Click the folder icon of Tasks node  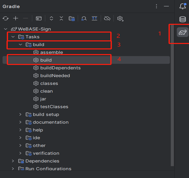(x=21, y=37)
